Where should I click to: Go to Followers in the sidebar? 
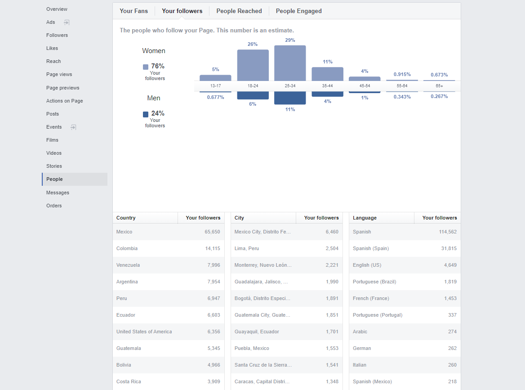[57, 35]
